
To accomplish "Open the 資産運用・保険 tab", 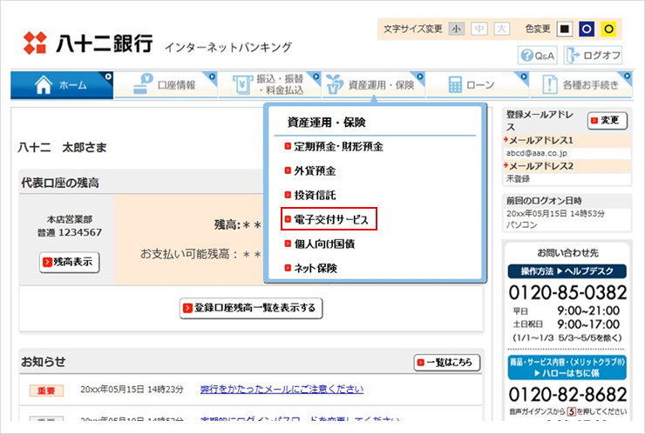I will pos(374,85).
